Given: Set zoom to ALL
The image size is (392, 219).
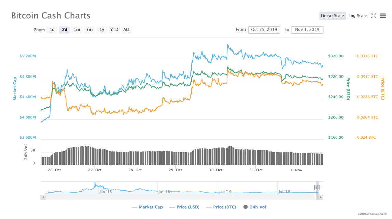Looking at the screenshot, I should click(x=127, y=30).
